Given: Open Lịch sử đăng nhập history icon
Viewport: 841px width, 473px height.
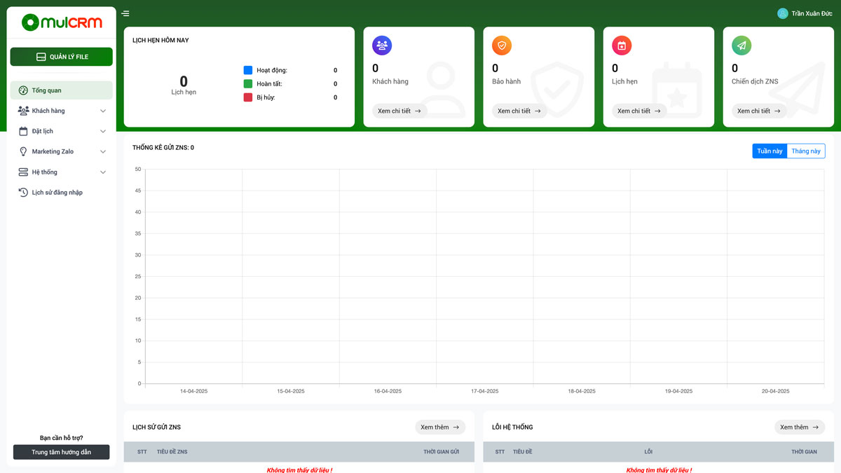Looking at the screenshot, I should point(23,192).
